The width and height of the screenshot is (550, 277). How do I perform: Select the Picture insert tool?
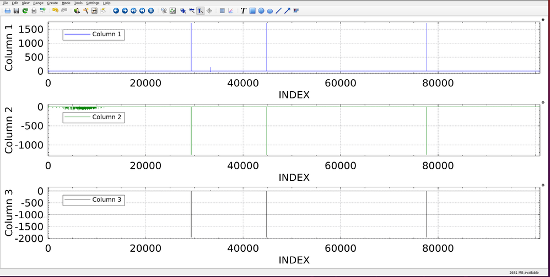[296, 11]
